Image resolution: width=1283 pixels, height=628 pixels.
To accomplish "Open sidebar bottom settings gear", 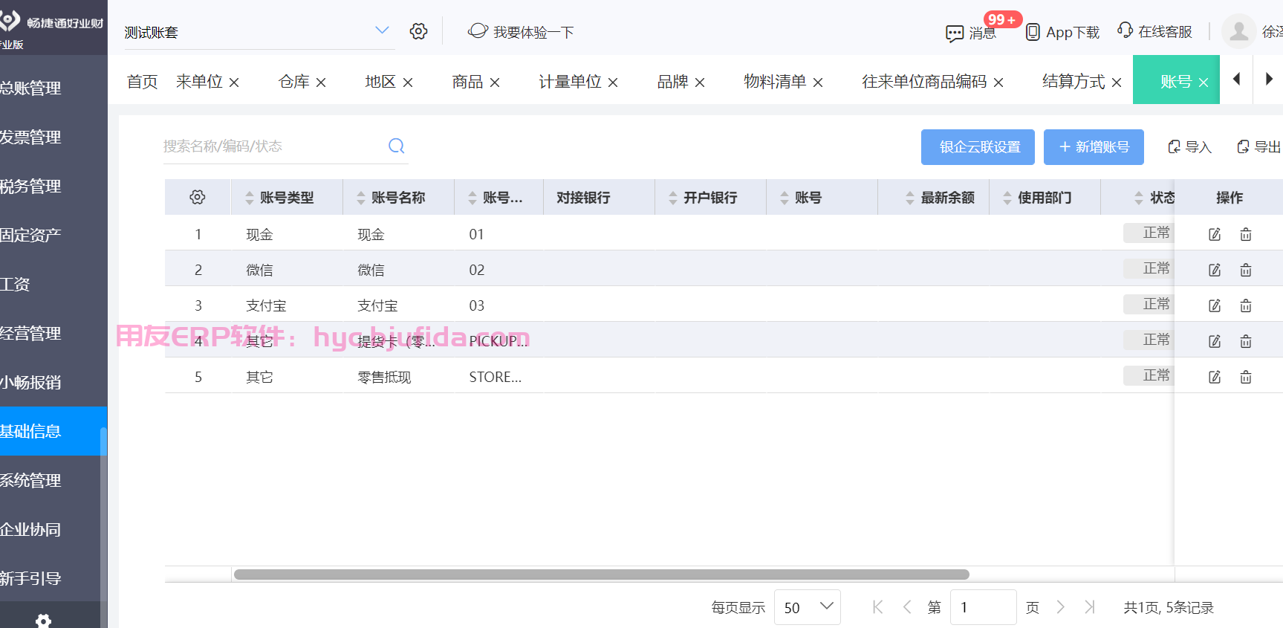I will [x=44, y=621].
